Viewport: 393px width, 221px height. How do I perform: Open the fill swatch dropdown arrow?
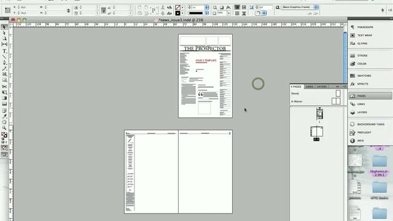pyautogui.click(x=182, y=7)
